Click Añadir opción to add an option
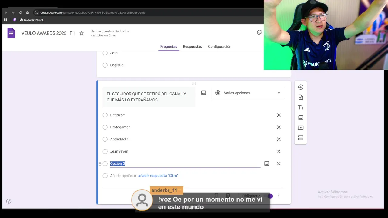This screenshot has width=388, height=218. (x=121, y=176)
